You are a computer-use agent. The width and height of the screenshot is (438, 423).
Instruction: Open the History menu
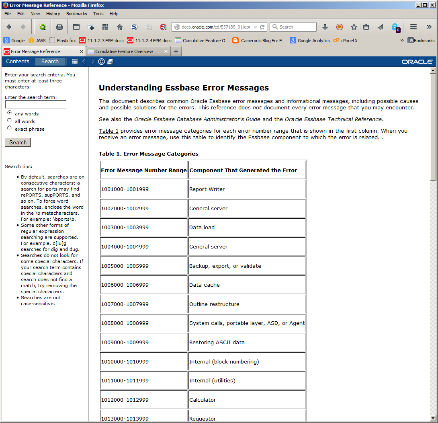[x=53, y=14]
